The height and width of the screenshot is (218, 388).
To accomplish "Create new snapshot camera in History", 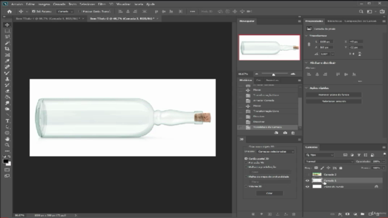I will click(x=285, y=133).
